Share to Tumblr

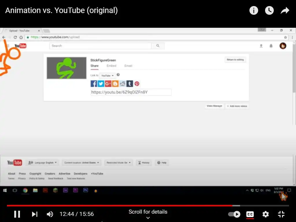(x=130, y=84)
